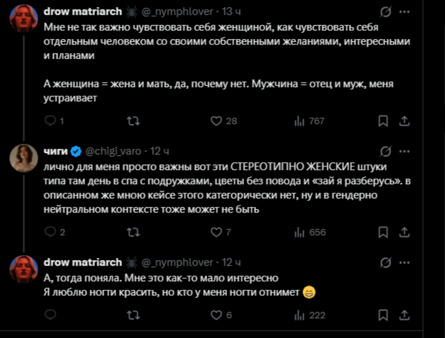The width and height of the screenshot is (445, 338).
Task: Open more options menu on чиги's post
Action: click(x=405, y=151)
